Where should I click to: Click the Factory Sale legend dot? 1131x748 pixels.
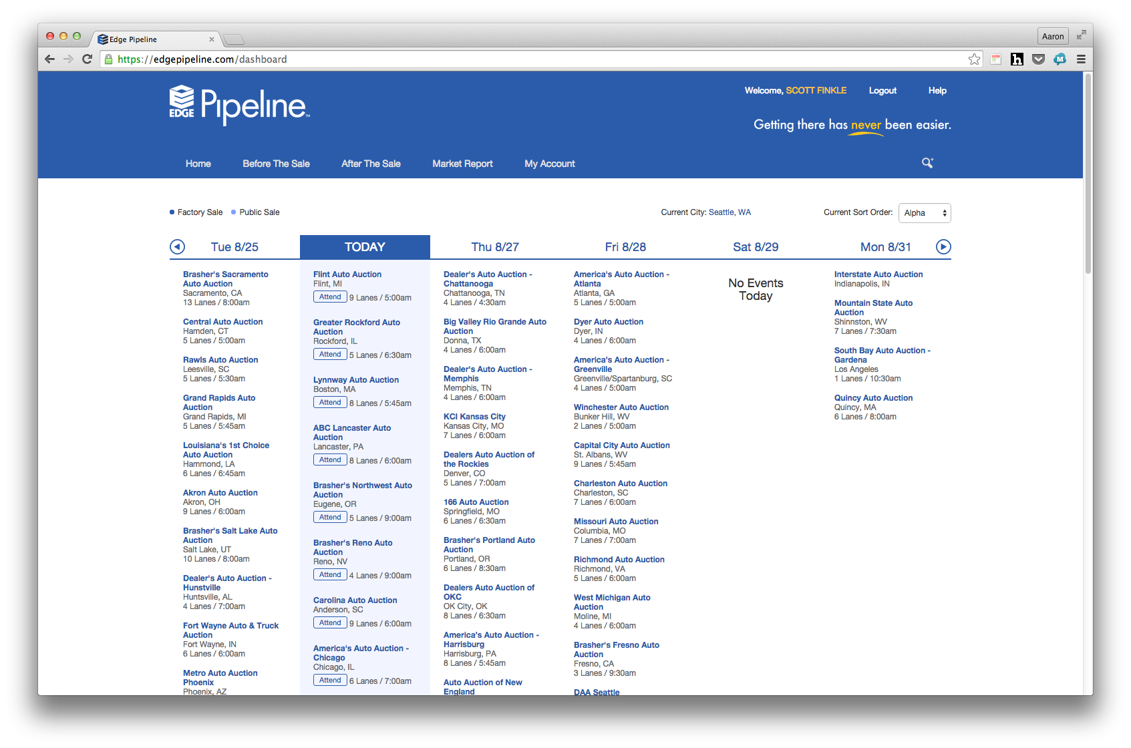pos(172,212)
